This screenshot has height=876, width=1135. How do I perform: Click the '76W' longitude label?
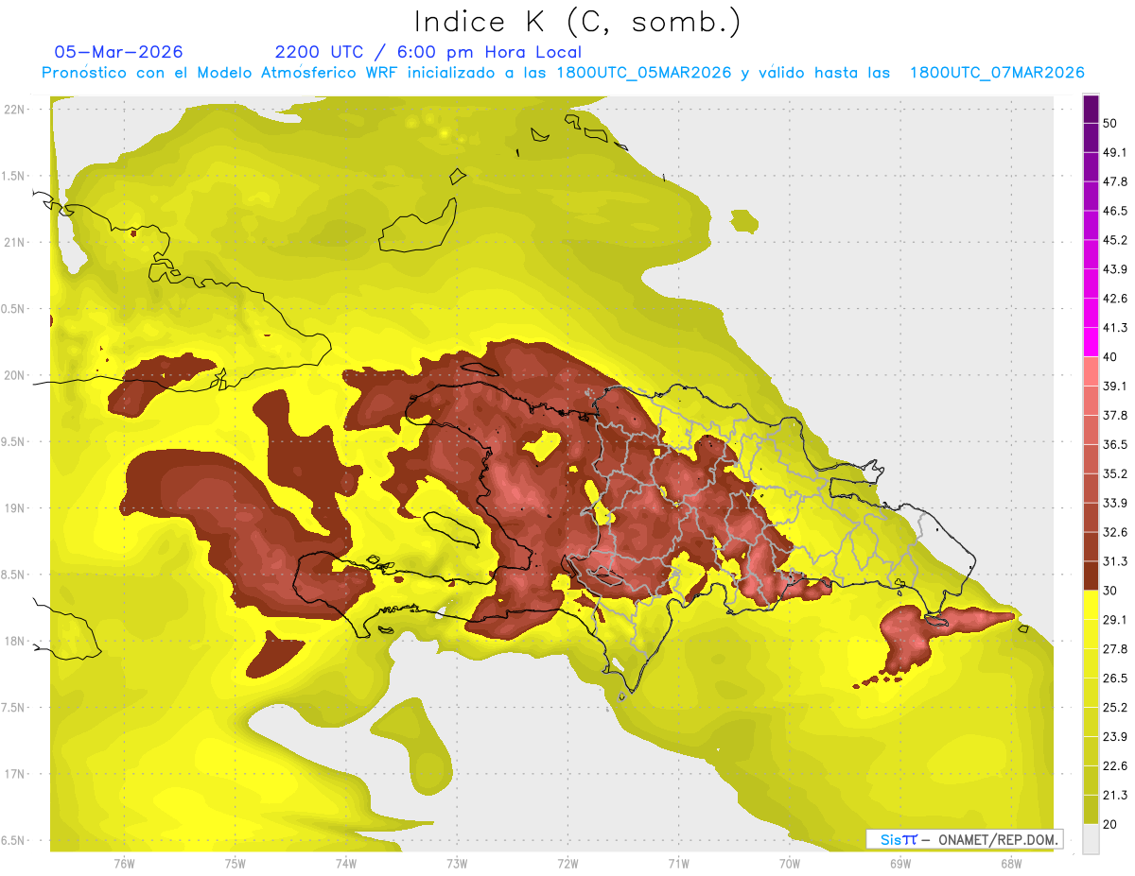tap(124, 864)
